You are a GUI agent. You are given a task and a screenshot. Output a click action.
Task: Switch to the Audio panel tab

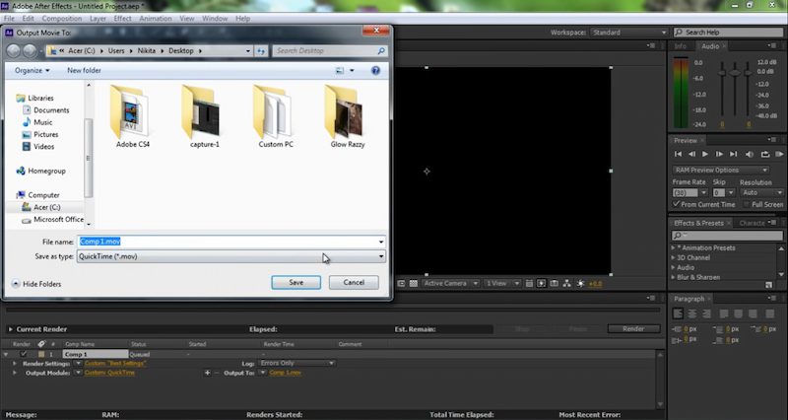(710, 46)
